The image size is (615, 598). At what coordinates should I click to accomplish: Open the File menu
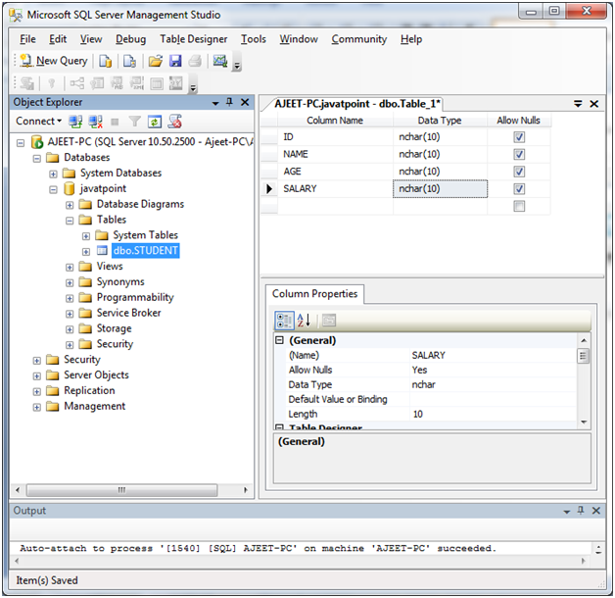(x=27, y=39)
